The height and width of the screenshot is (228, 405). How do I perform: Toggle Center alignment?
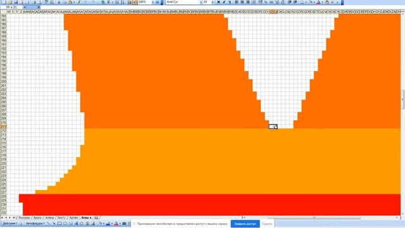point(242,2)
